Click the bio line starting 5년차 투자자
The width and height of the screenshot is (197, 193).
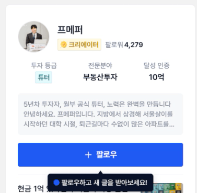point(97,104)
